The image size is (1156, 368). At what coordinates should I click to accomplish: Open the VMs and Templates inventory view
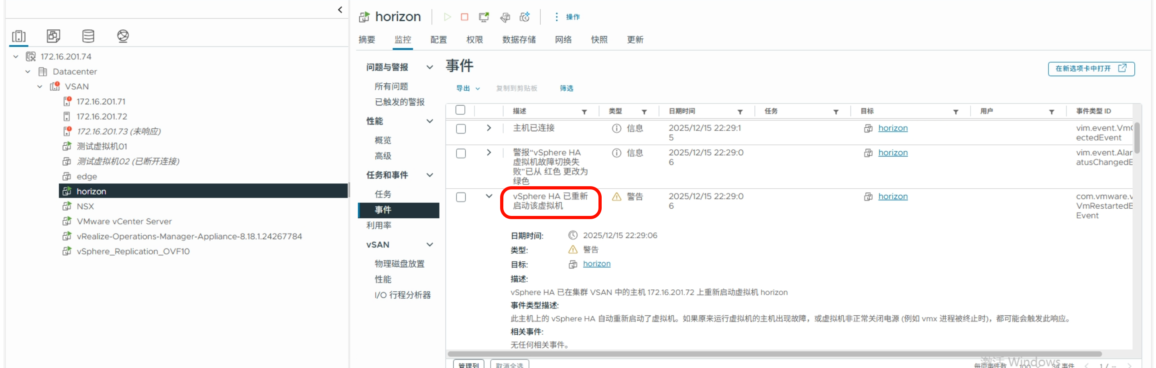(53, 36)
